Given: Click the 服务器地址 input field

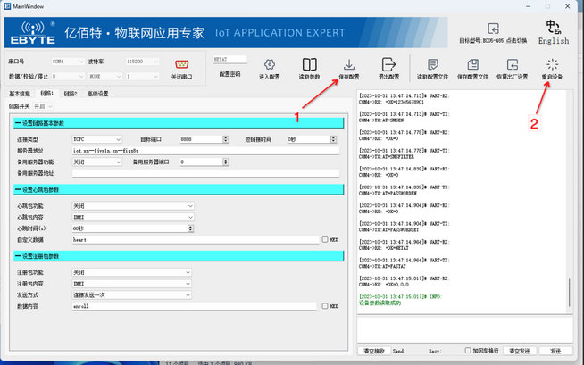Looking at the screenshot, I should point(204,151).
